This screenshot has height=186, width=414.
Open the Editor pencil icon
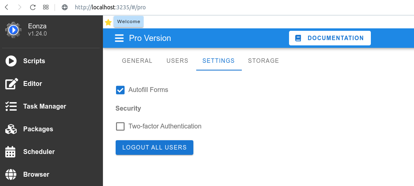pyautogui.click(x=12, y=84)
